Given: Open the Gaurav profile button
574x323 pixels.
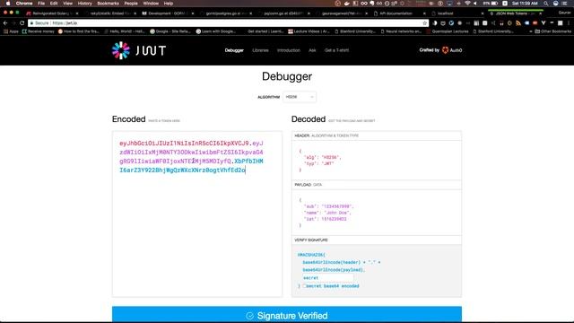Looking at the screenshot, I should pyautogui.click(x=564, y=13).
